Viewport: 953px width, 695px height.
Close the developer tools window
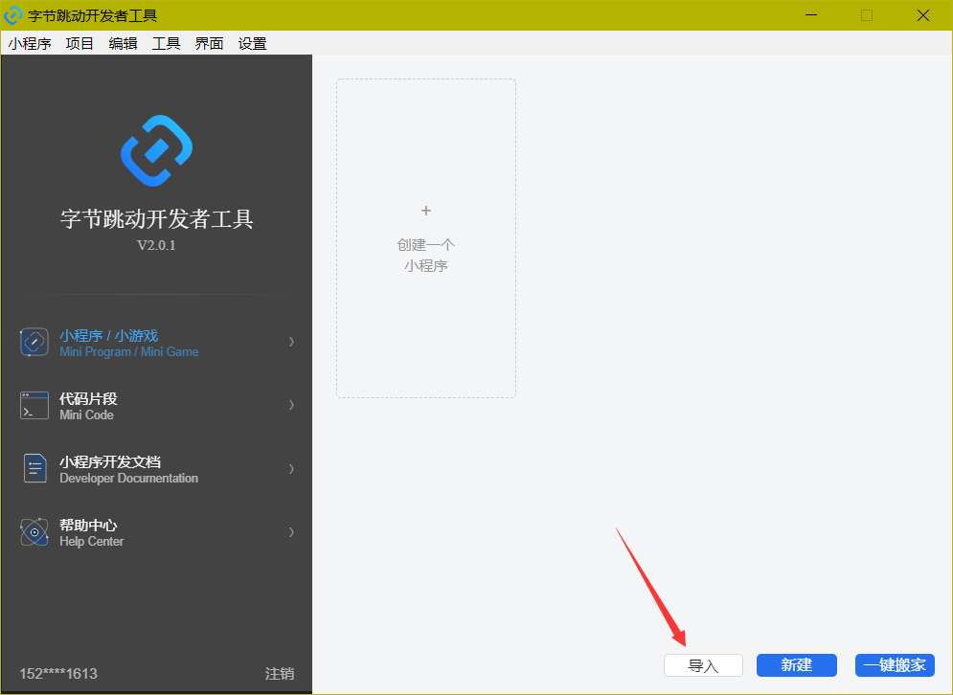[x=922, y=15]
